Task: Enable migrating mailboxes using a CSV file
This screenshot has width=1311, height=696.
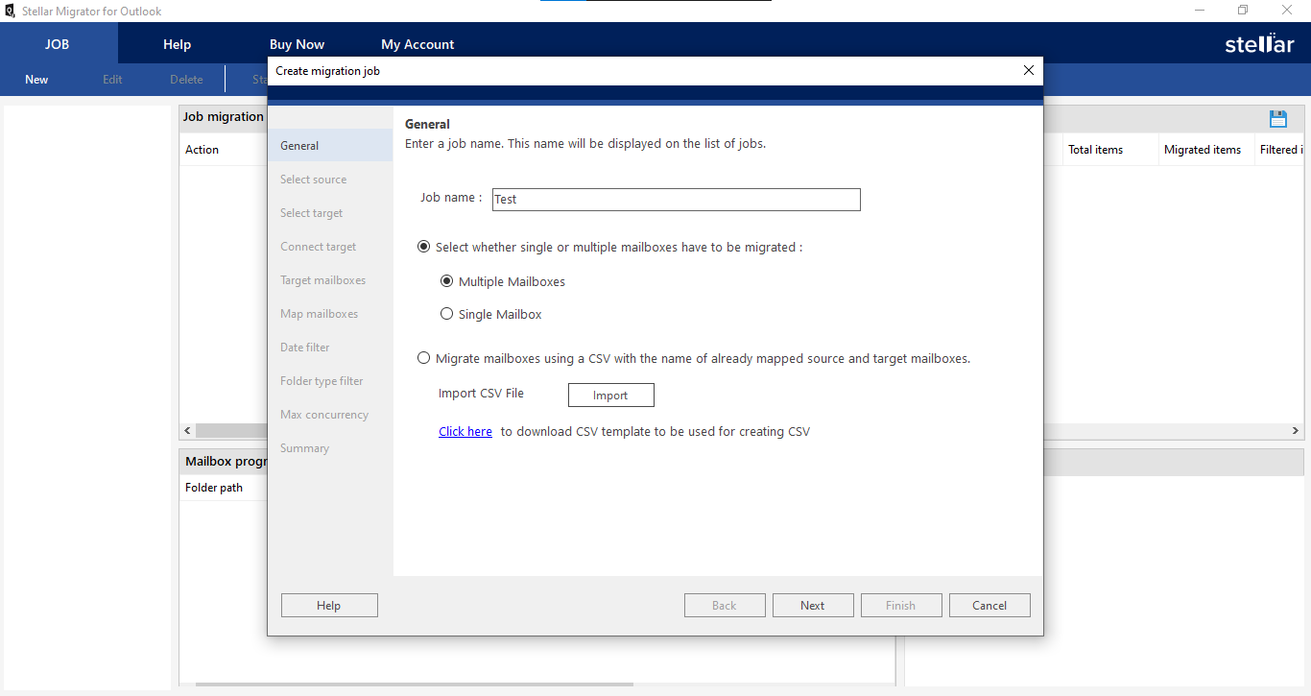Action: point(423,357)
